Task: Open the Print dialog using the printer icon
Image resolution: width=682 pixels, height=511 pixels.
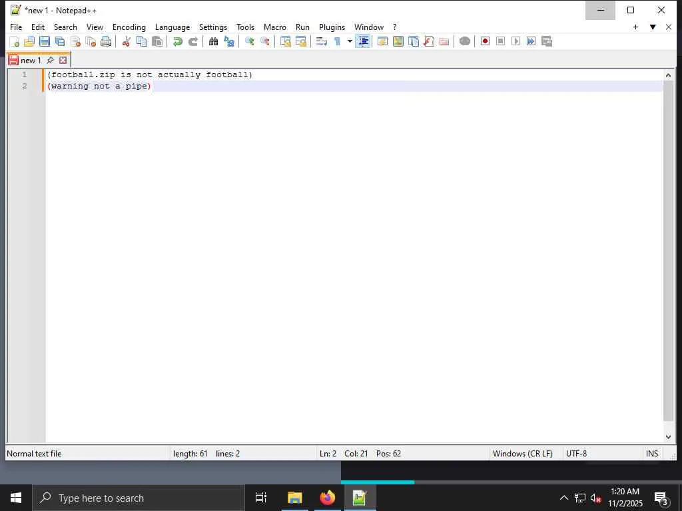Action: coord(106,41)
